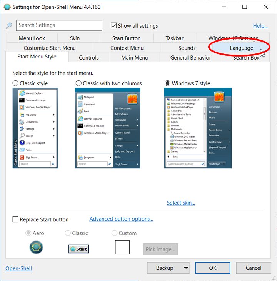Screen dimensions: 277x281
Task: Switch to the Menu Look tab
Action: coord(32,38)
